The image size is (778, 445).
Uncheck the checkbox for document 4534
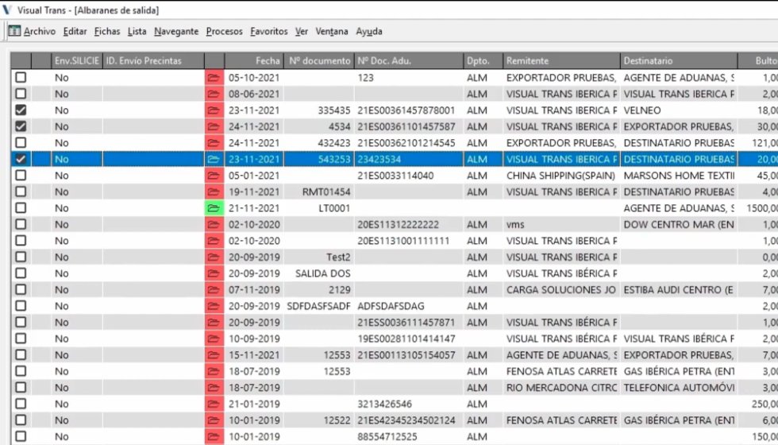click(21, 126)
